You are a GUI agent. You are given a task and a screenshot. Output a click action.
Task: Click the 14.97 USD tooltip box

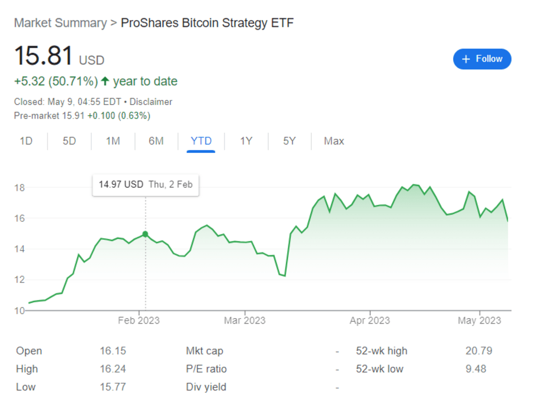(x=145, y=184)
